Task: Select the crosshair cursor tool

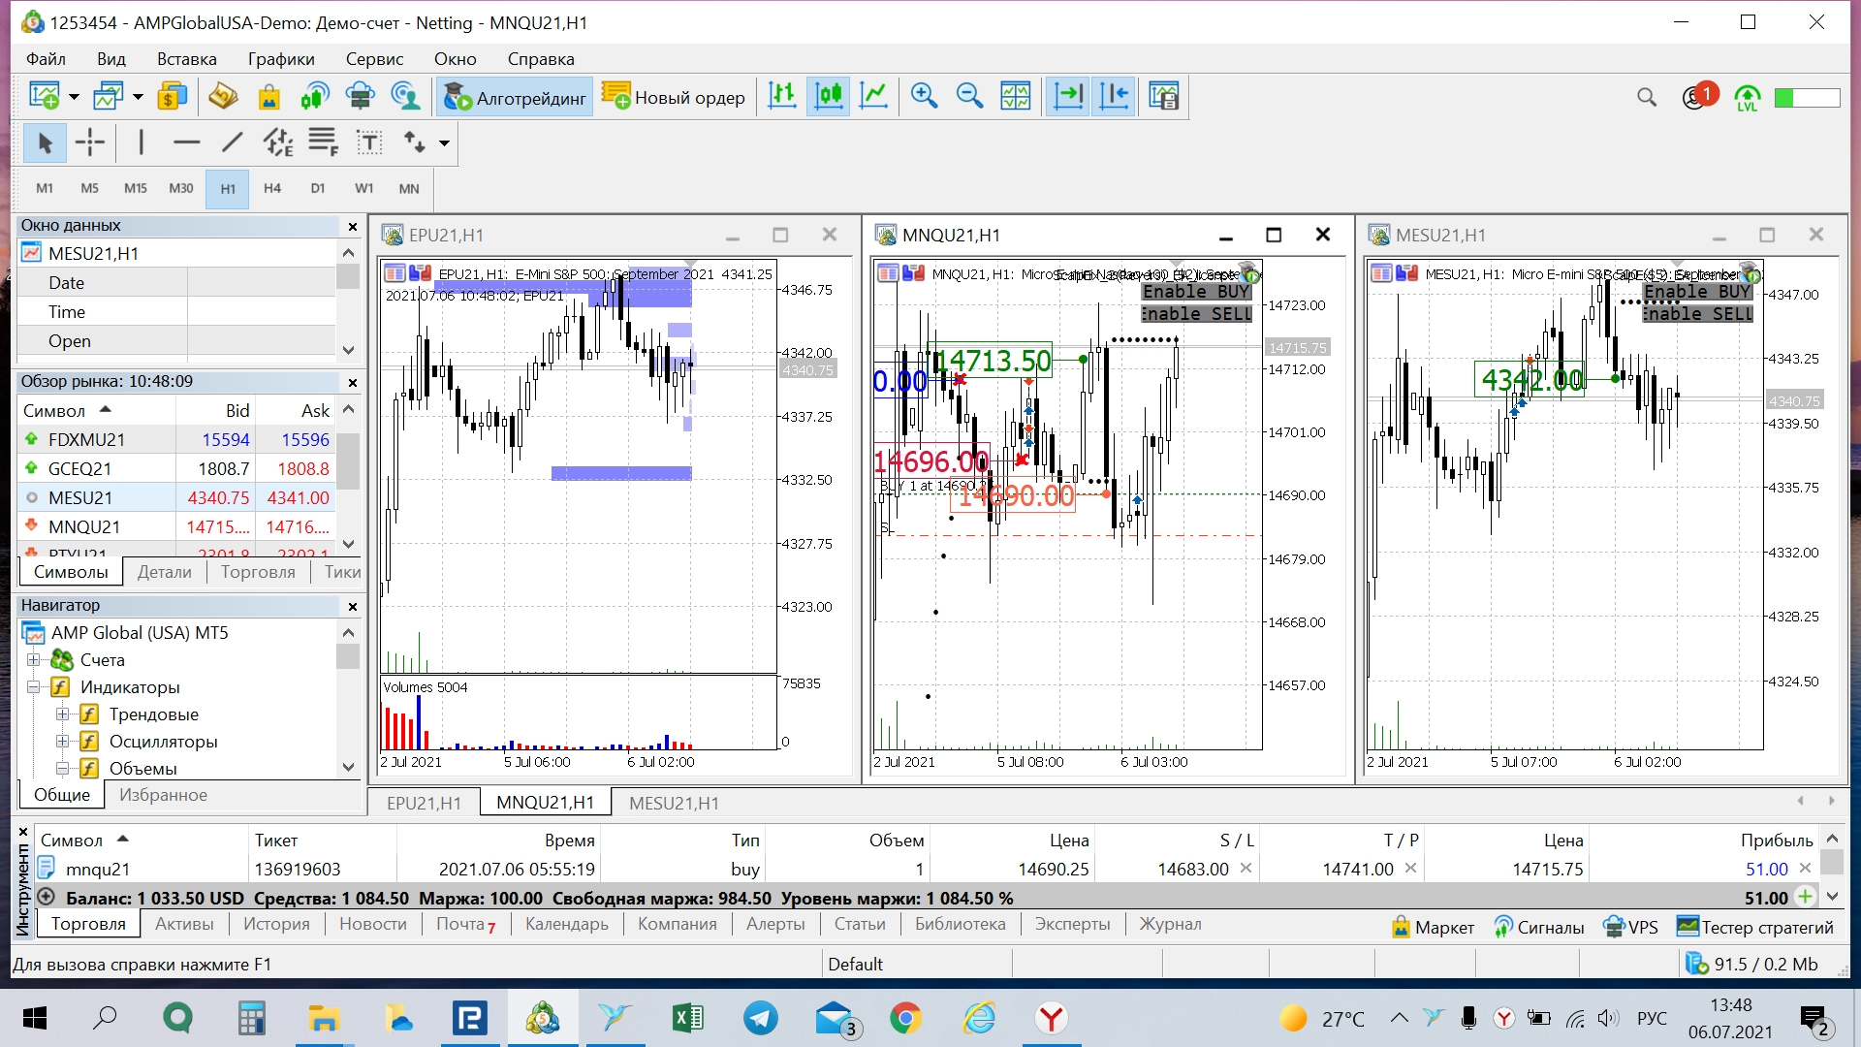Action: (90, 143)
